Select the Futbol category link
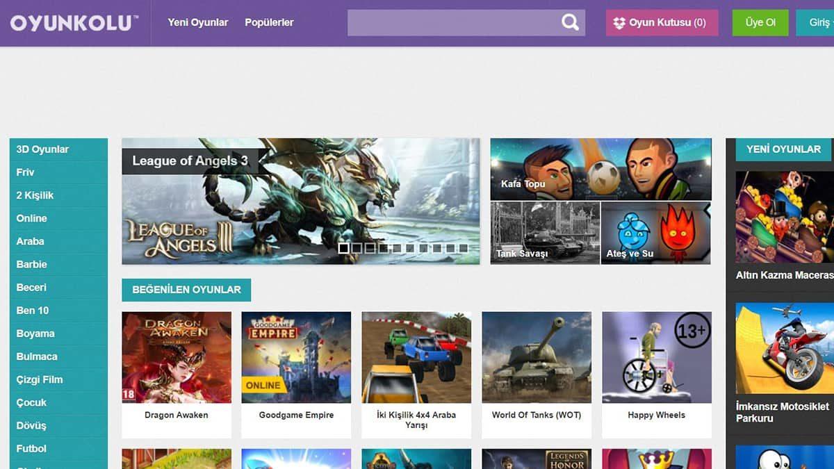 coord(31,449)
